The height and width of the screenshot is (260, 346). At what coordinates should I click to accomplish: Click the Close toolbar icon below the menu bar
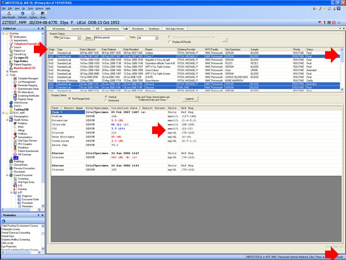(x=43, y=15)
